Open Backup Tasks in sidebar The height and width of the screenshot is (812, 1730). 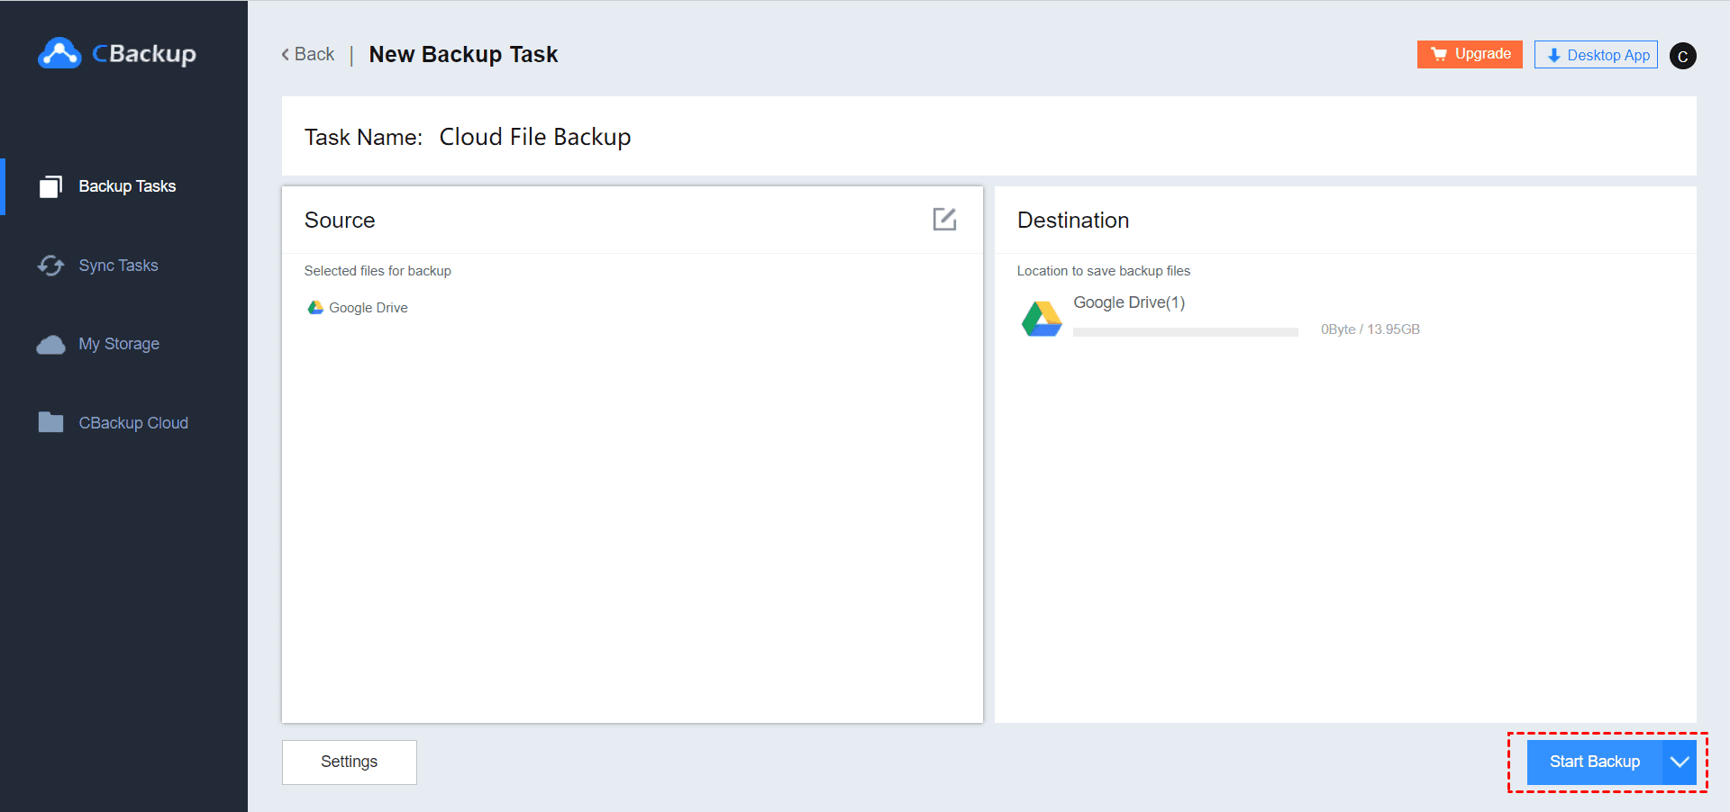pyautogui.click(x=127, y=186)
